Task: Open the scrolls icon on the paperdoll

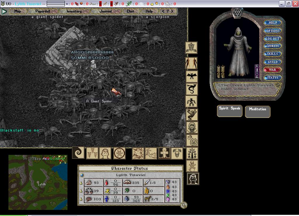Action: [221, 71]
